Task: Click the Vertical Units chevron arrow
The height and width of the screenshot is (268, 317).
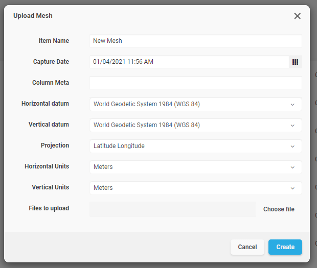Action: coord(292,188)
